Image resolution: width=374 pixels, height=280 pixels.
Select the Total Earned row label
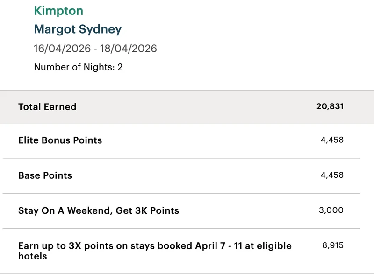coord(47,107)
